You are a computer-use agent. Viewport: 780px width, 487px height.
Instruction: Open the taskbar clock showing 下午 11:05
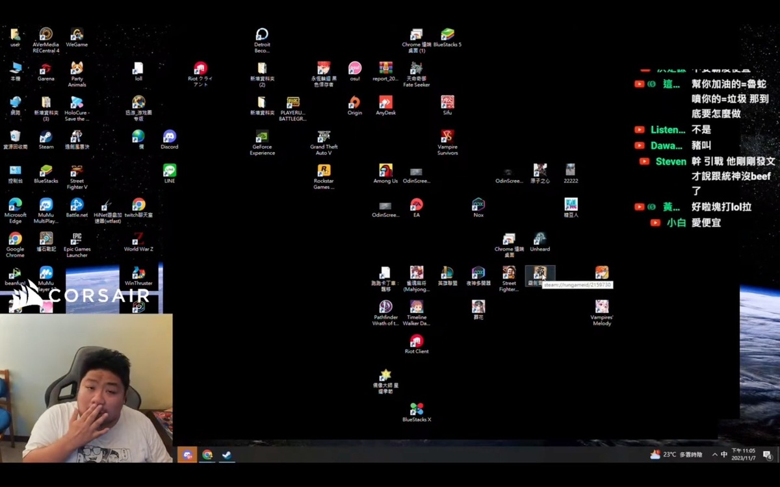click(x=744, y=455)
